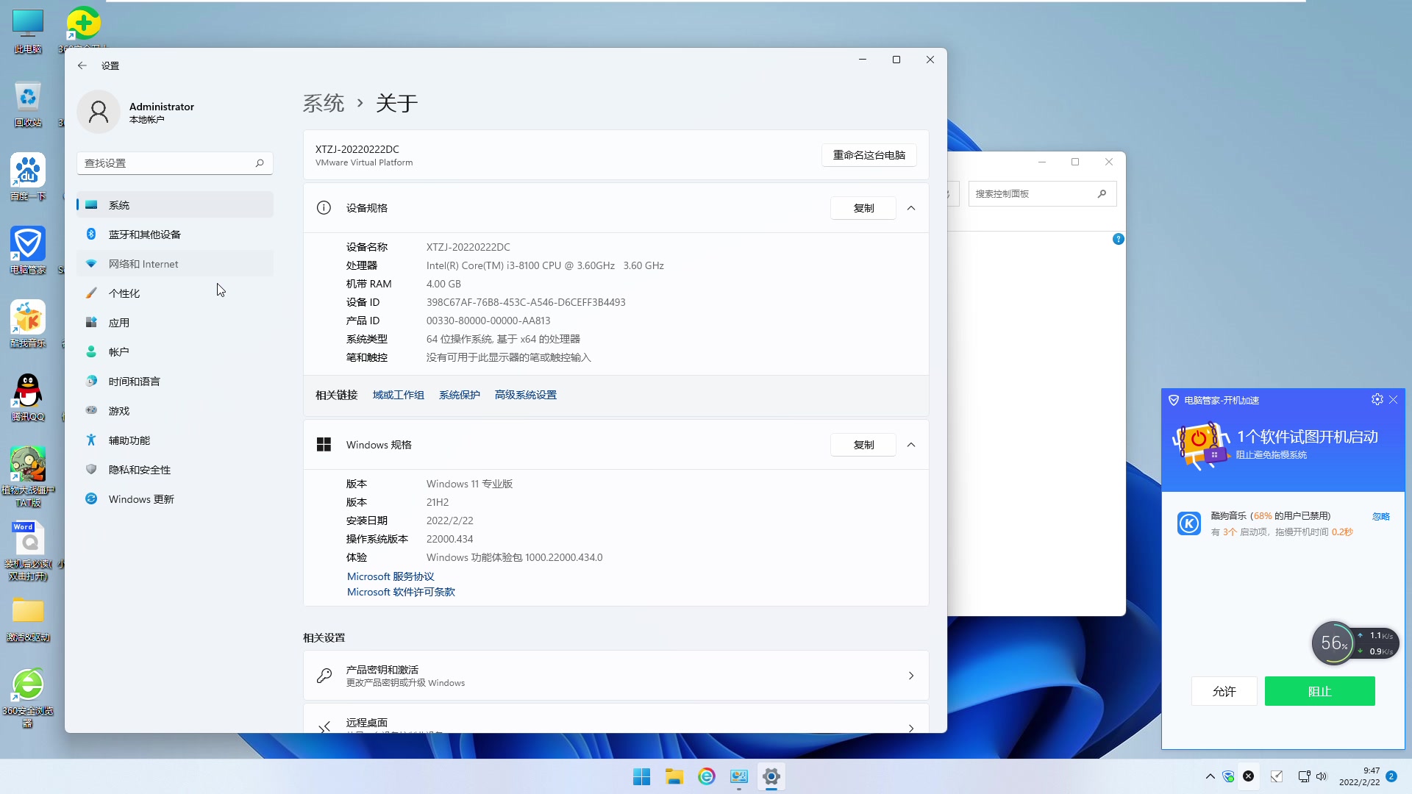Open Windows Update settings
The image size is (1412, 794).
click(x=175, y=499)
